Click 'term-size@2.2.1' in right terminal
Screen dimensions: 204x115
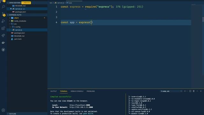pos(139,96)
